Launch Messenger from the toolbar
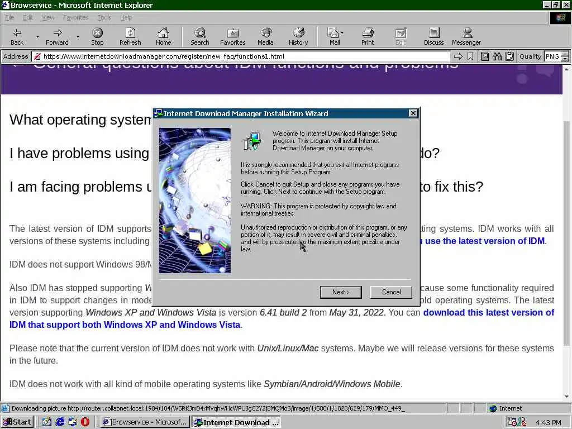This screenshot has height=429, width=572. point(466,36)
